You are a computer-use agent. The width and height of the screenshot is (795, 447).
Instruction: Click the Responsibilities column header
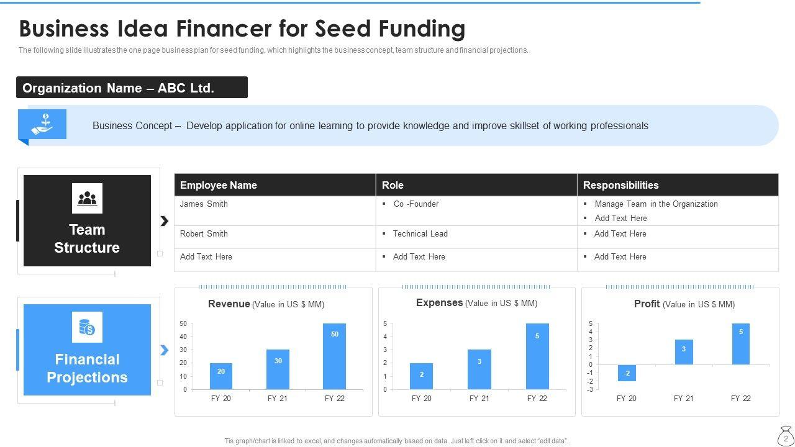click(x=620, y=185)
